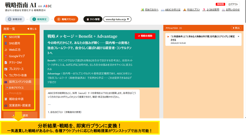Click the icon beside お問い合わせ

click(x=223, y=10)
